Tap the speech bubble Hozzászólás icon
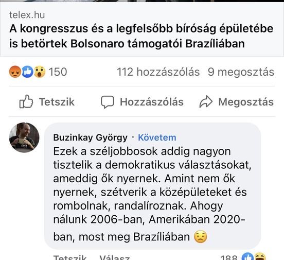This screenshot has width=284, height=260. [x=108, y=102]
